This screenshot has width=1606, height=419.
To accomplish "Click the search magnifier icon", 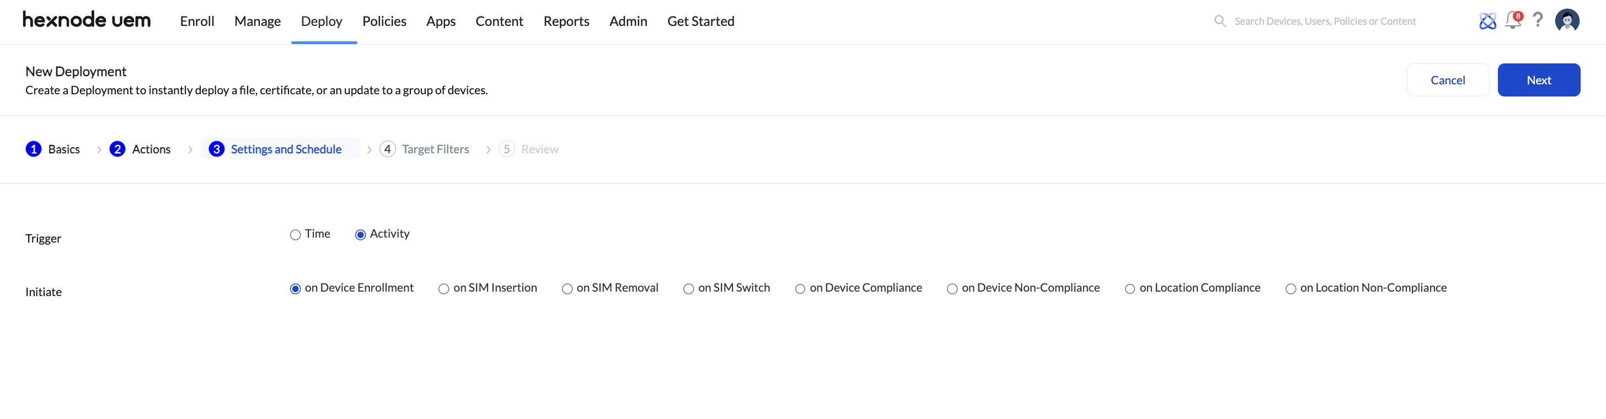I will click(1220, 21).
